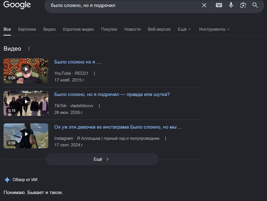Image resolution: width=267 pixels, height=201 pixels.
Task: Click the magnifier search icon
Action: click(255, 5)
